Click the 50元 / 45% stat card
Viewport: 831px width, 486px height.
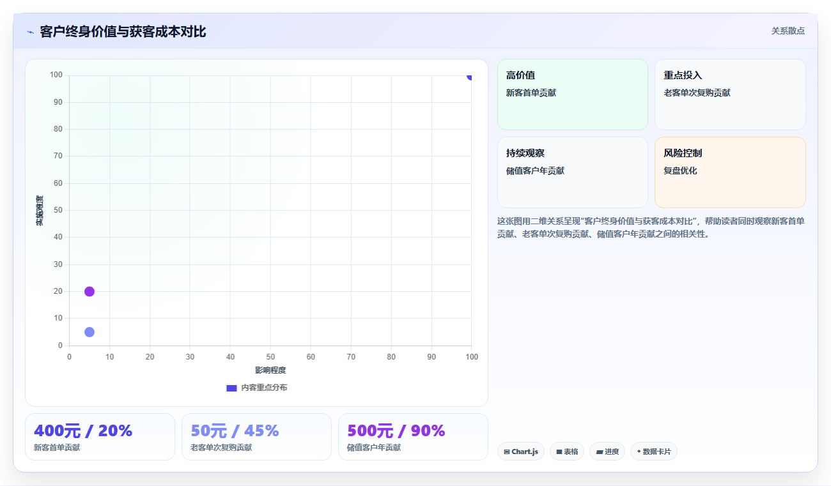click(x=256, y=437)
